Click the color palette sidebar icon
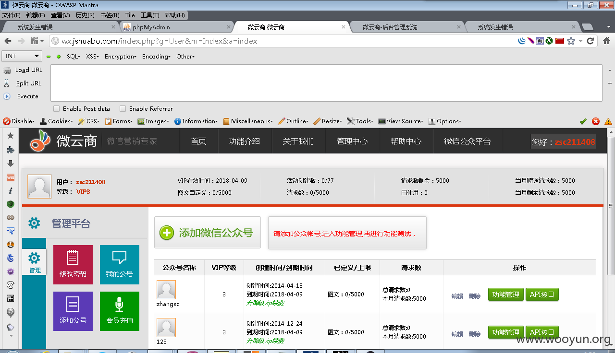This screenshot has width=615, height=353. point(11,285)
